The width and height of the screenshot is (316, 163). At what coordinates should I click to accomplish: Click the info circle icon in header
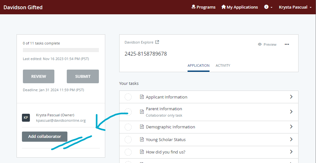coord(266,7)
